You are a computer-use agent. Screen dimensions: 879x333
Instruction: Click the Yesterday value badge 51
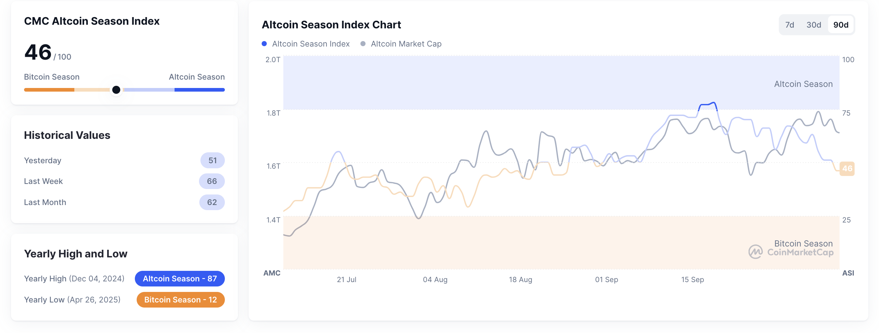click(212, 161)
